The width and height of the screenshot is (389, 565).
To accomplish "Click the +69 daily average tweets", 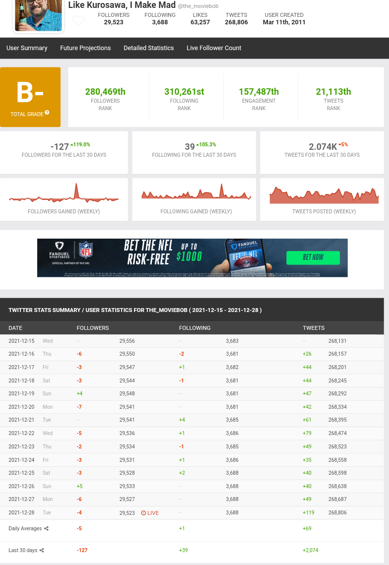I will pyautogui.click(x=307, y=529).
